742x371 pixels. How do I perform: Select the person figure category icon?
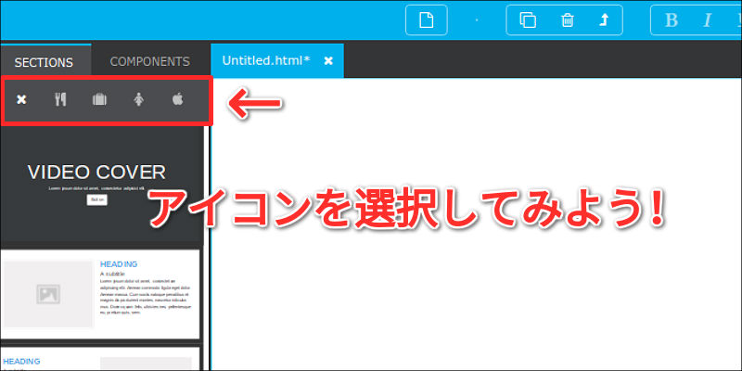pyautogui.click(x=138, y=99)
